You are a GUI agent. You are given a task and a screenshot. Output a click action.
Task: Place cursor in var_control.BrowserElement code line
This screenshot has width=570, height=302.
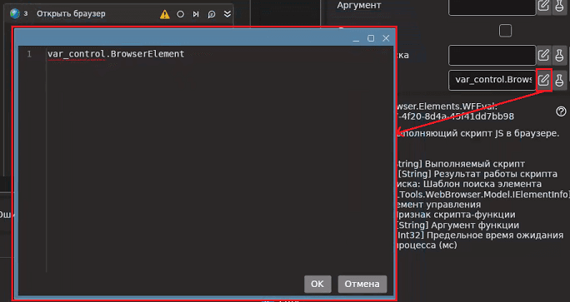point(116,54)
